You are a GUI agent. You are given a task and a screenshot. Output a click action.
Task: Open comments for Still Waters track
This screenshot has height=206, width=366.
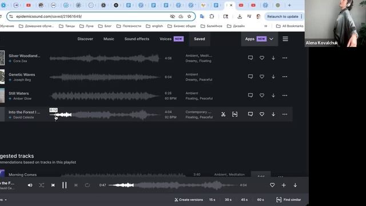(x=250, y=96)
